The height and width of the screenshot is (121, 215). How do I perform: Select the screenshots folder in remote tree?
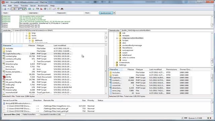[x=124, y=63]
